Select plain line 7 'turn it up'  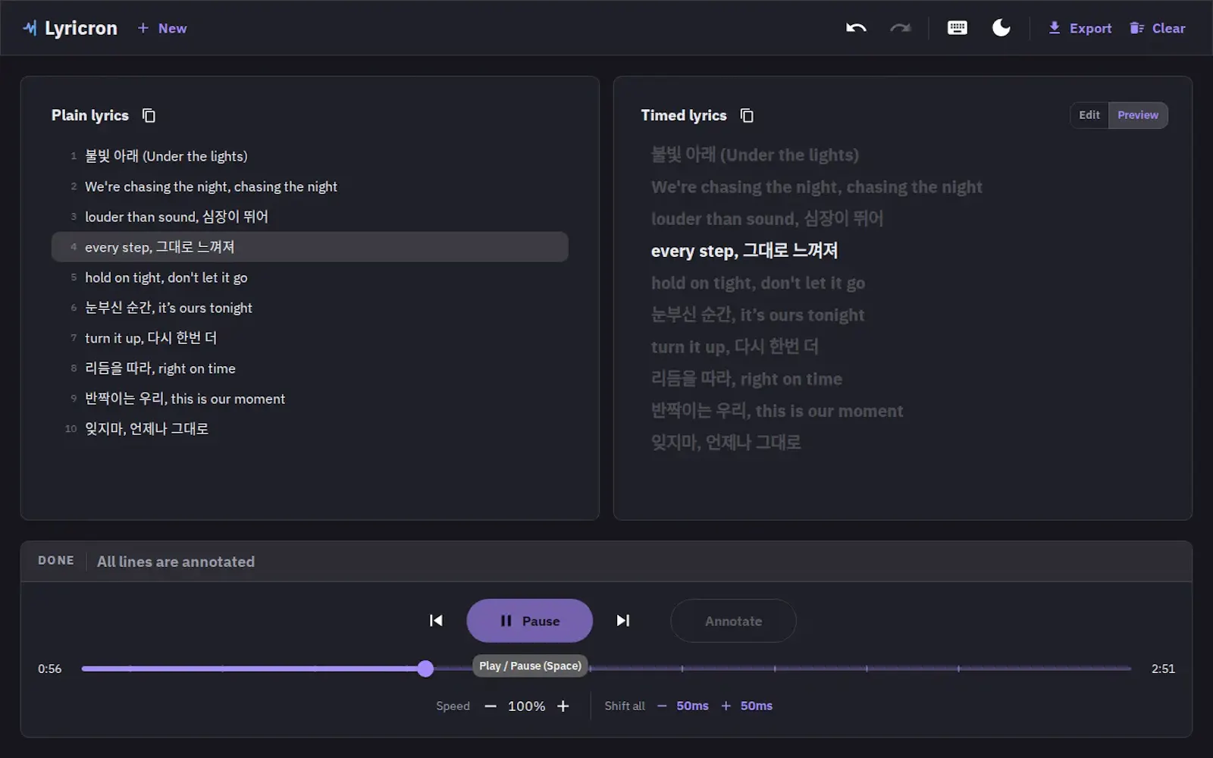pos(309,338)
